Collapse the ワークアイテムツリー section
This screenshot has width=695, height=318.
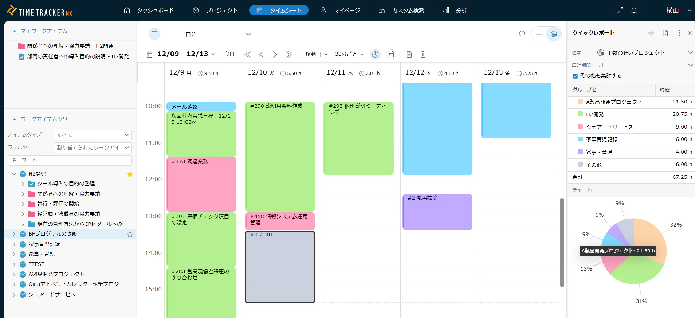(x=14, y=119)
